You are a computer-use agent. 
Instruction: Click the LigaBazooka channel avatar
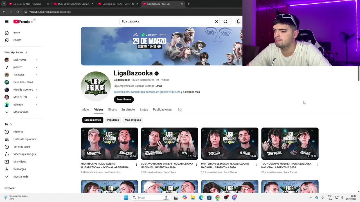[x=96, y=86]
